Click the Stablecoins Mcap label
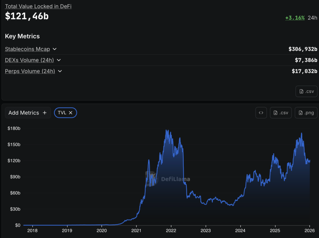This screenshot has width=319, height=238. 27,49
